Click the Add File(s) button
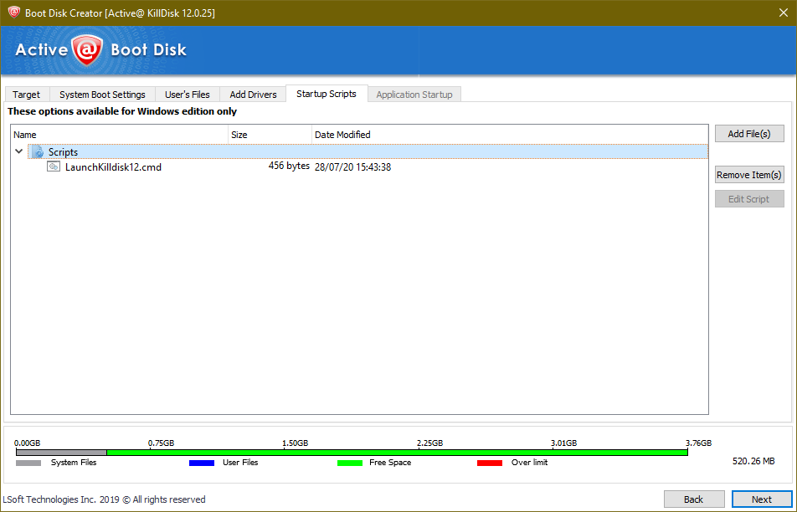Image resolution: width=797 pixels, height=512 pixels. coord(748,133)
